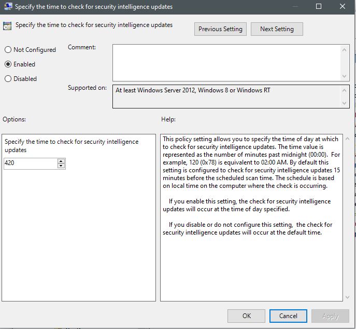
Task: Click the greyed-out Apply button
Action: coord(330,316)
